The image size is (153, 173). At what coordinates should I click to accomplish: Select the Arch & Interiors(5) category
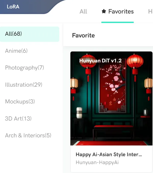click(28, 136)
